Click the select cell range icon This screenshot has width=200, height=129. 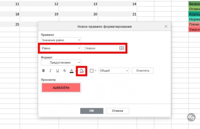click(x=121, y=48)
